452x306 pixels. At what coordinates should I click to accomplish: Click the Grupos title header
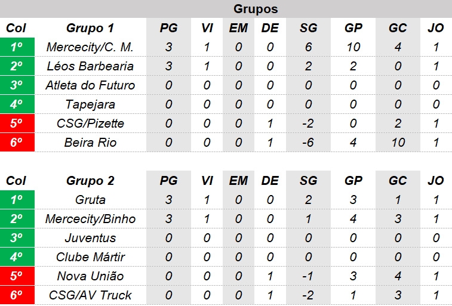click(256, 9)
